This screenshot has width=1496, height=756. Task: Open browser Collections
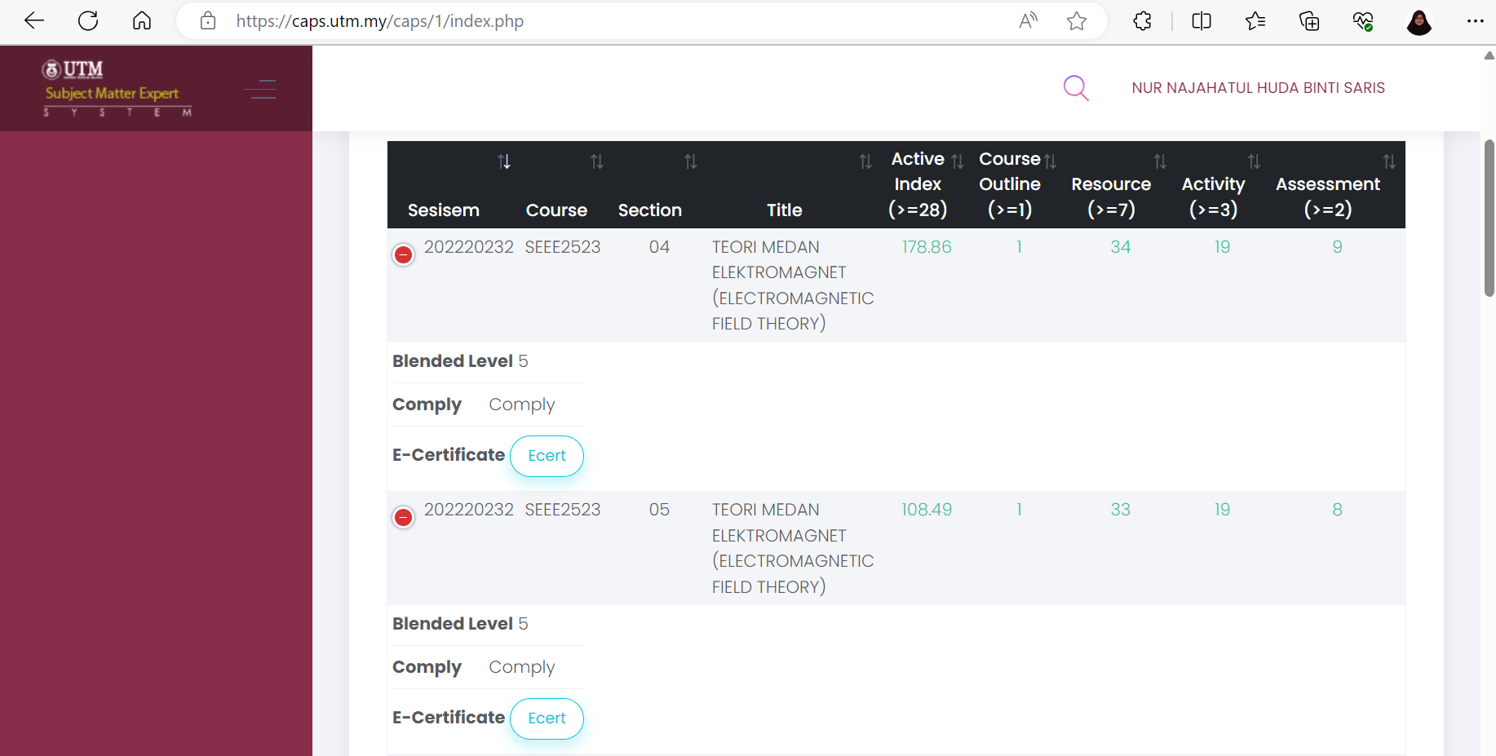coord(1309,21)
